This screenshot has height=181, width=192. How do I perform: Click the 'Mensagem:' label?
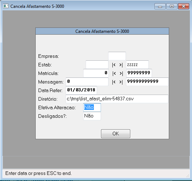pyautogui.click(x=51, y=82)
